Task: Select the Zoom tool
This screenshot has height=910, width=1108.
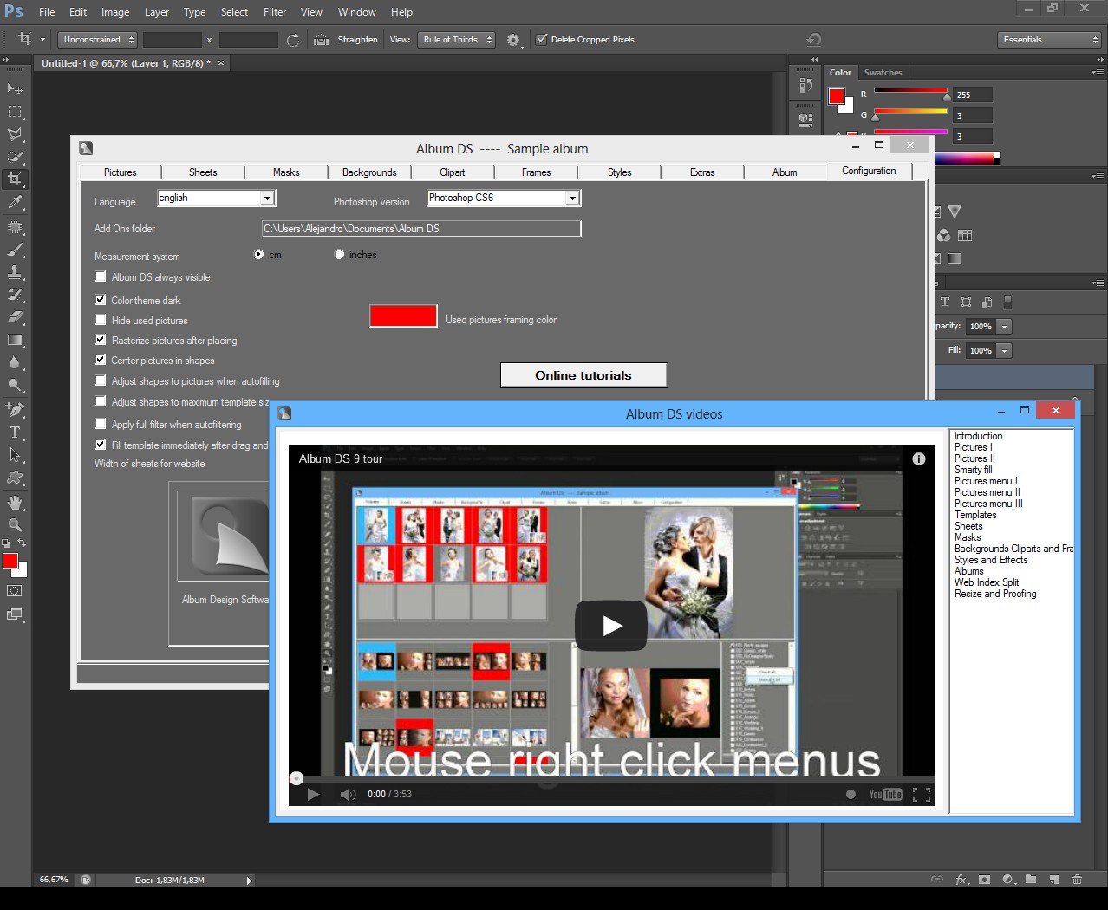Action: [x=15, y=524]
